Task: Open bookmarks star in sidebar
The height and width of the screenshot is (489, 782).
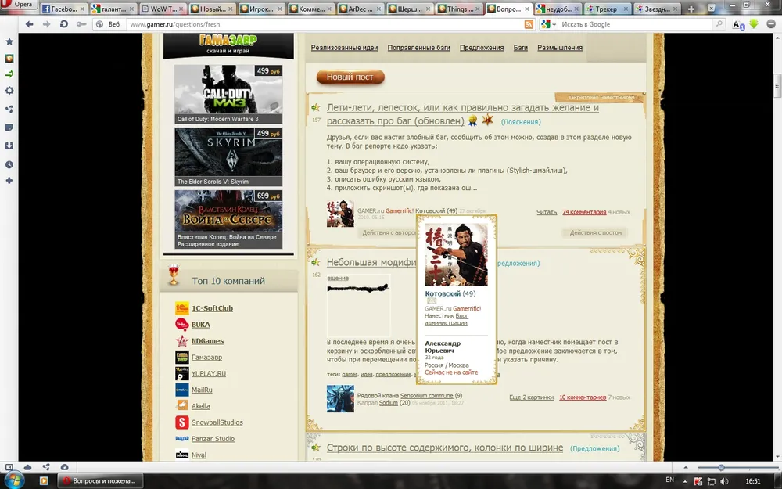Action: coord(9,42)
